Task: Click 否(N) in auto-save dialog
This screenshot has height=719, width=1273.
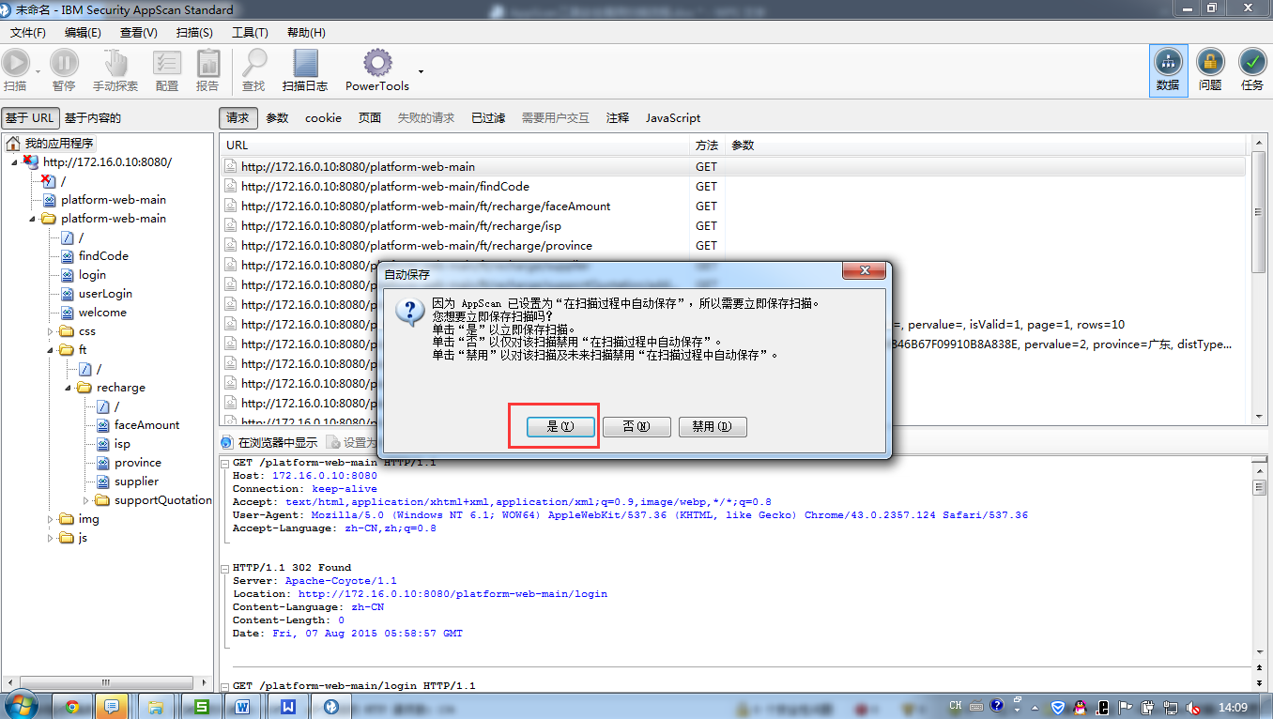Action: 636,427
